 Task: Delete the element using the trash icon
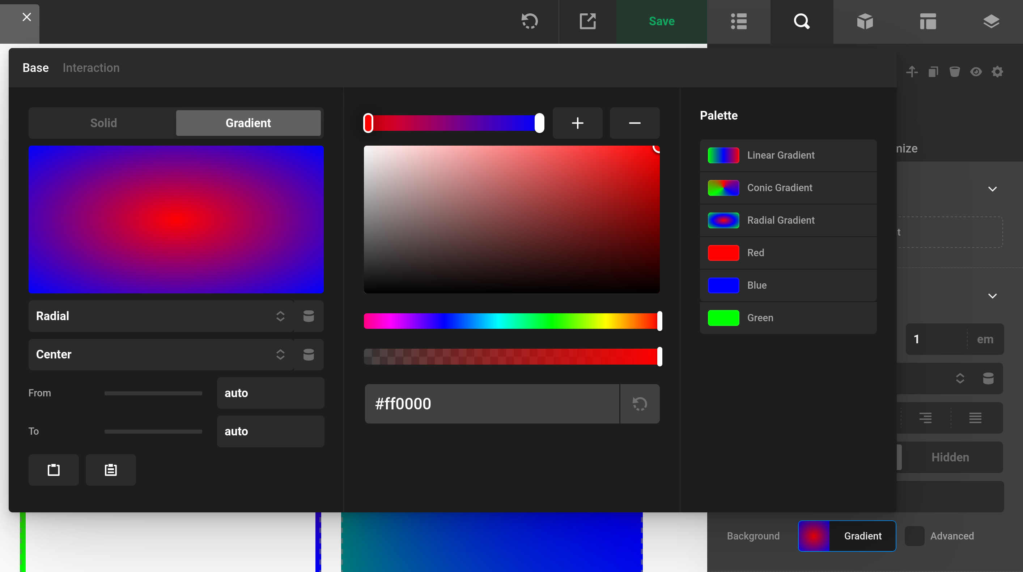coord(955,72)
